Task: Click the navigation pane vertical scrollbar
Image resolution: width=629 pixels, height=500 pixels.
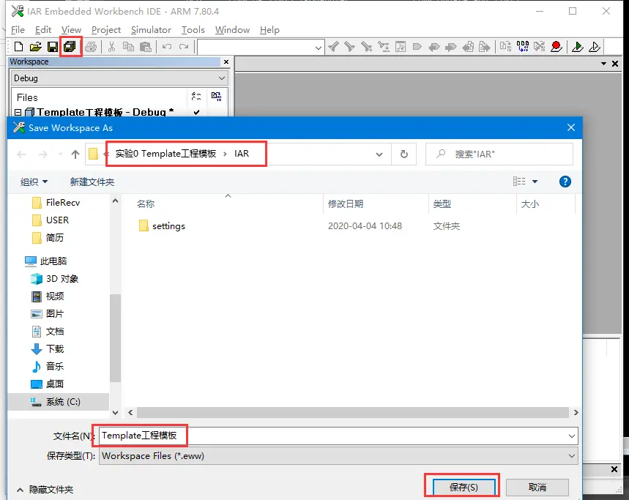Action: coord(115,338)
